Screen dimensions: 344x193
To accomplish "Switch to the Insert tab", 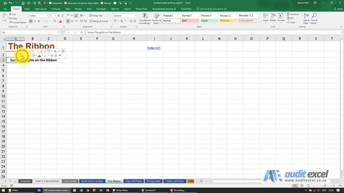I will (27, 9).
